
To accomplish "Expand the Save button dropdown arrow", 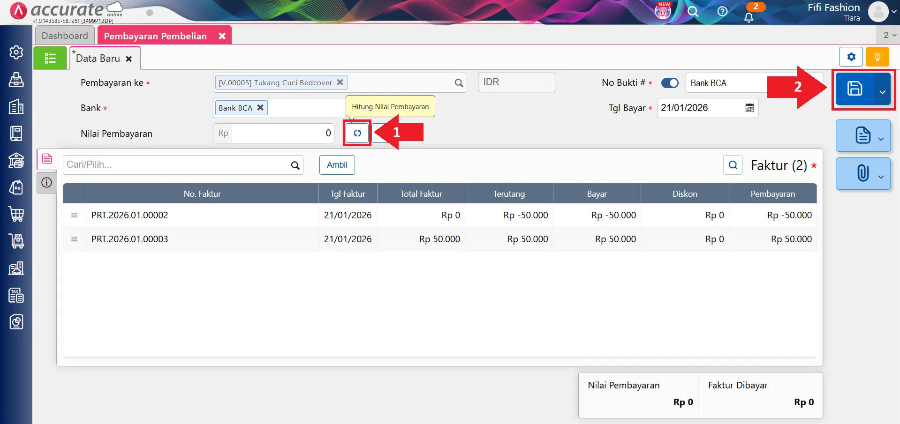I will [882, 92].
